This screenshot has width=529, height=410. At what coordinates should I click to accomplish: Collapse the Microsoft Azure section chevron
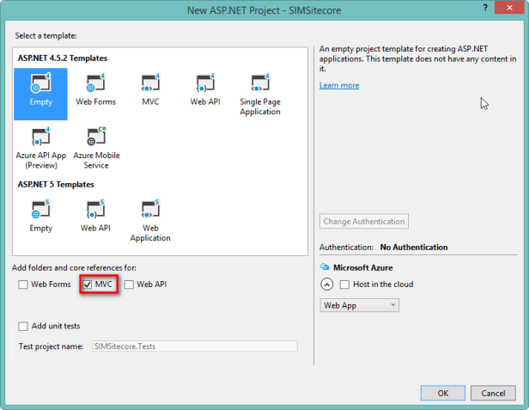[326, 285]
